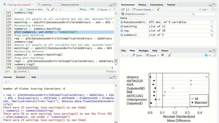Viewport: 219px width, 123px height.
Task: Switch to Jobs tab
Action: click(x=34, y=77)
